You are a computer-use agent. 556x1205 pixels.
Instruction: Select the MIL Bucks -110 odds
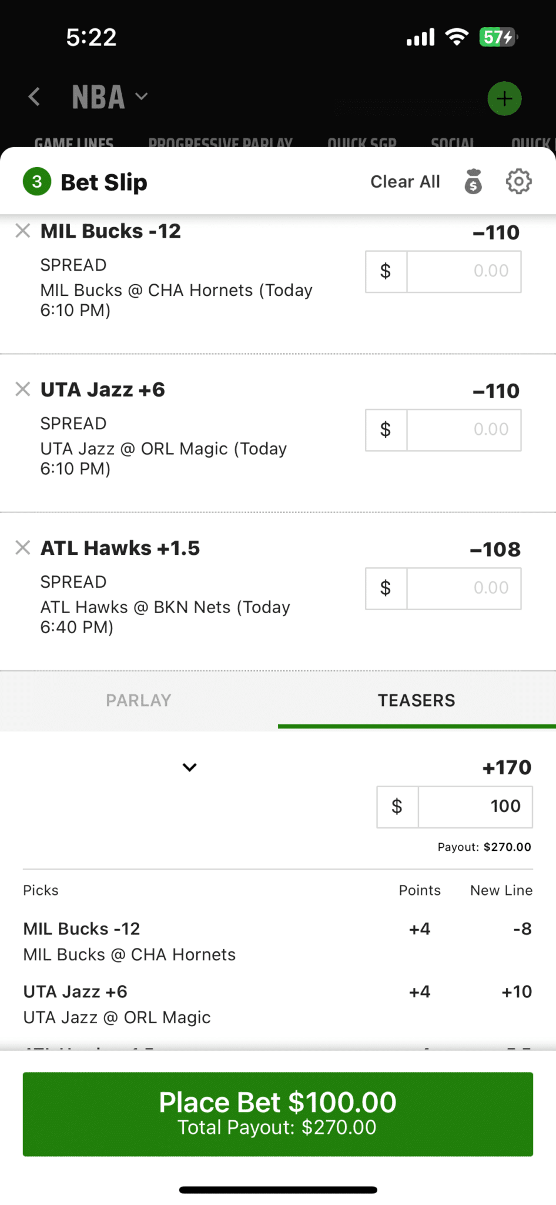click(495, 232)
